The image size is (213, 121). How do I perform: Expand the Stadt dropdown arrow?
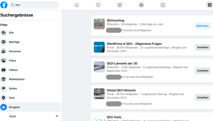[57, 116]
